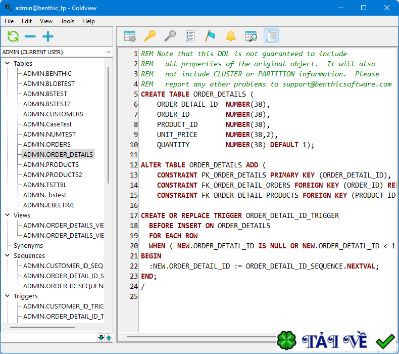
Task: Click the down arrow button below tree
Action: [x=101, y=338]
